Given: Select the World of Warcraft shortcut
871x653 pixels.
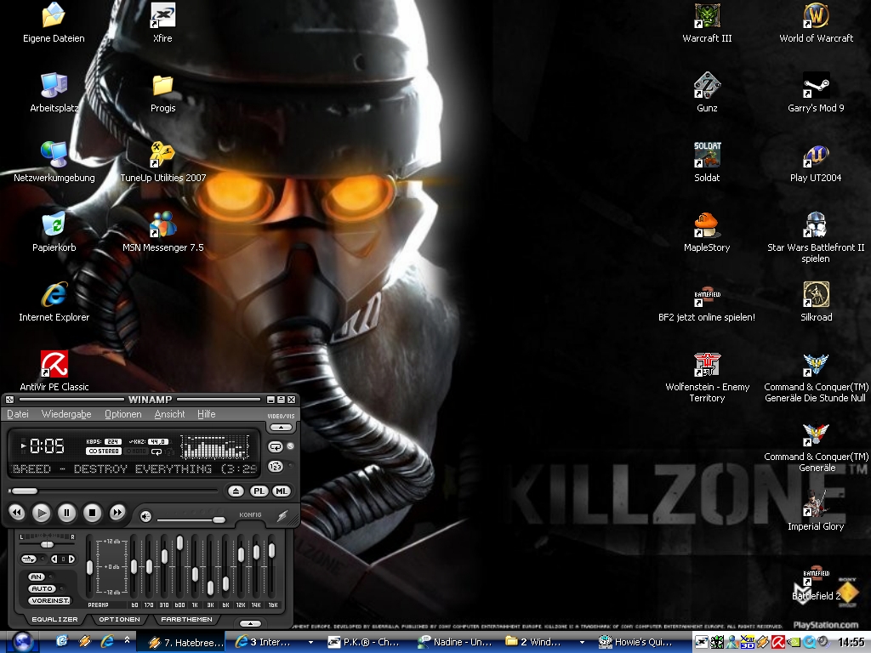Looking at the screenshot, I should [x=816, y=23].
